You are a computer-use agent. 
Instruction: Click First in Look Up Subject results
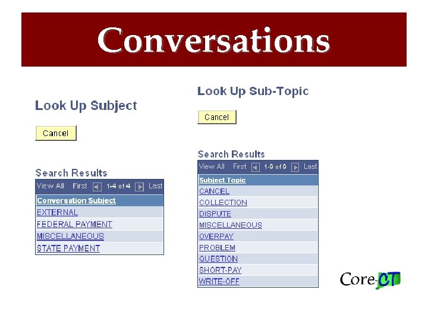click(80, 186)
